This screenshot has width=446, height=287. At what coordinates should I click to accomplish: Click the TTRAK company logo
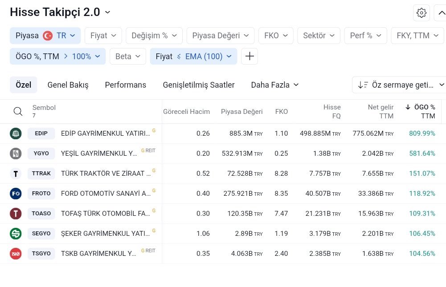[x=16, y=174]
